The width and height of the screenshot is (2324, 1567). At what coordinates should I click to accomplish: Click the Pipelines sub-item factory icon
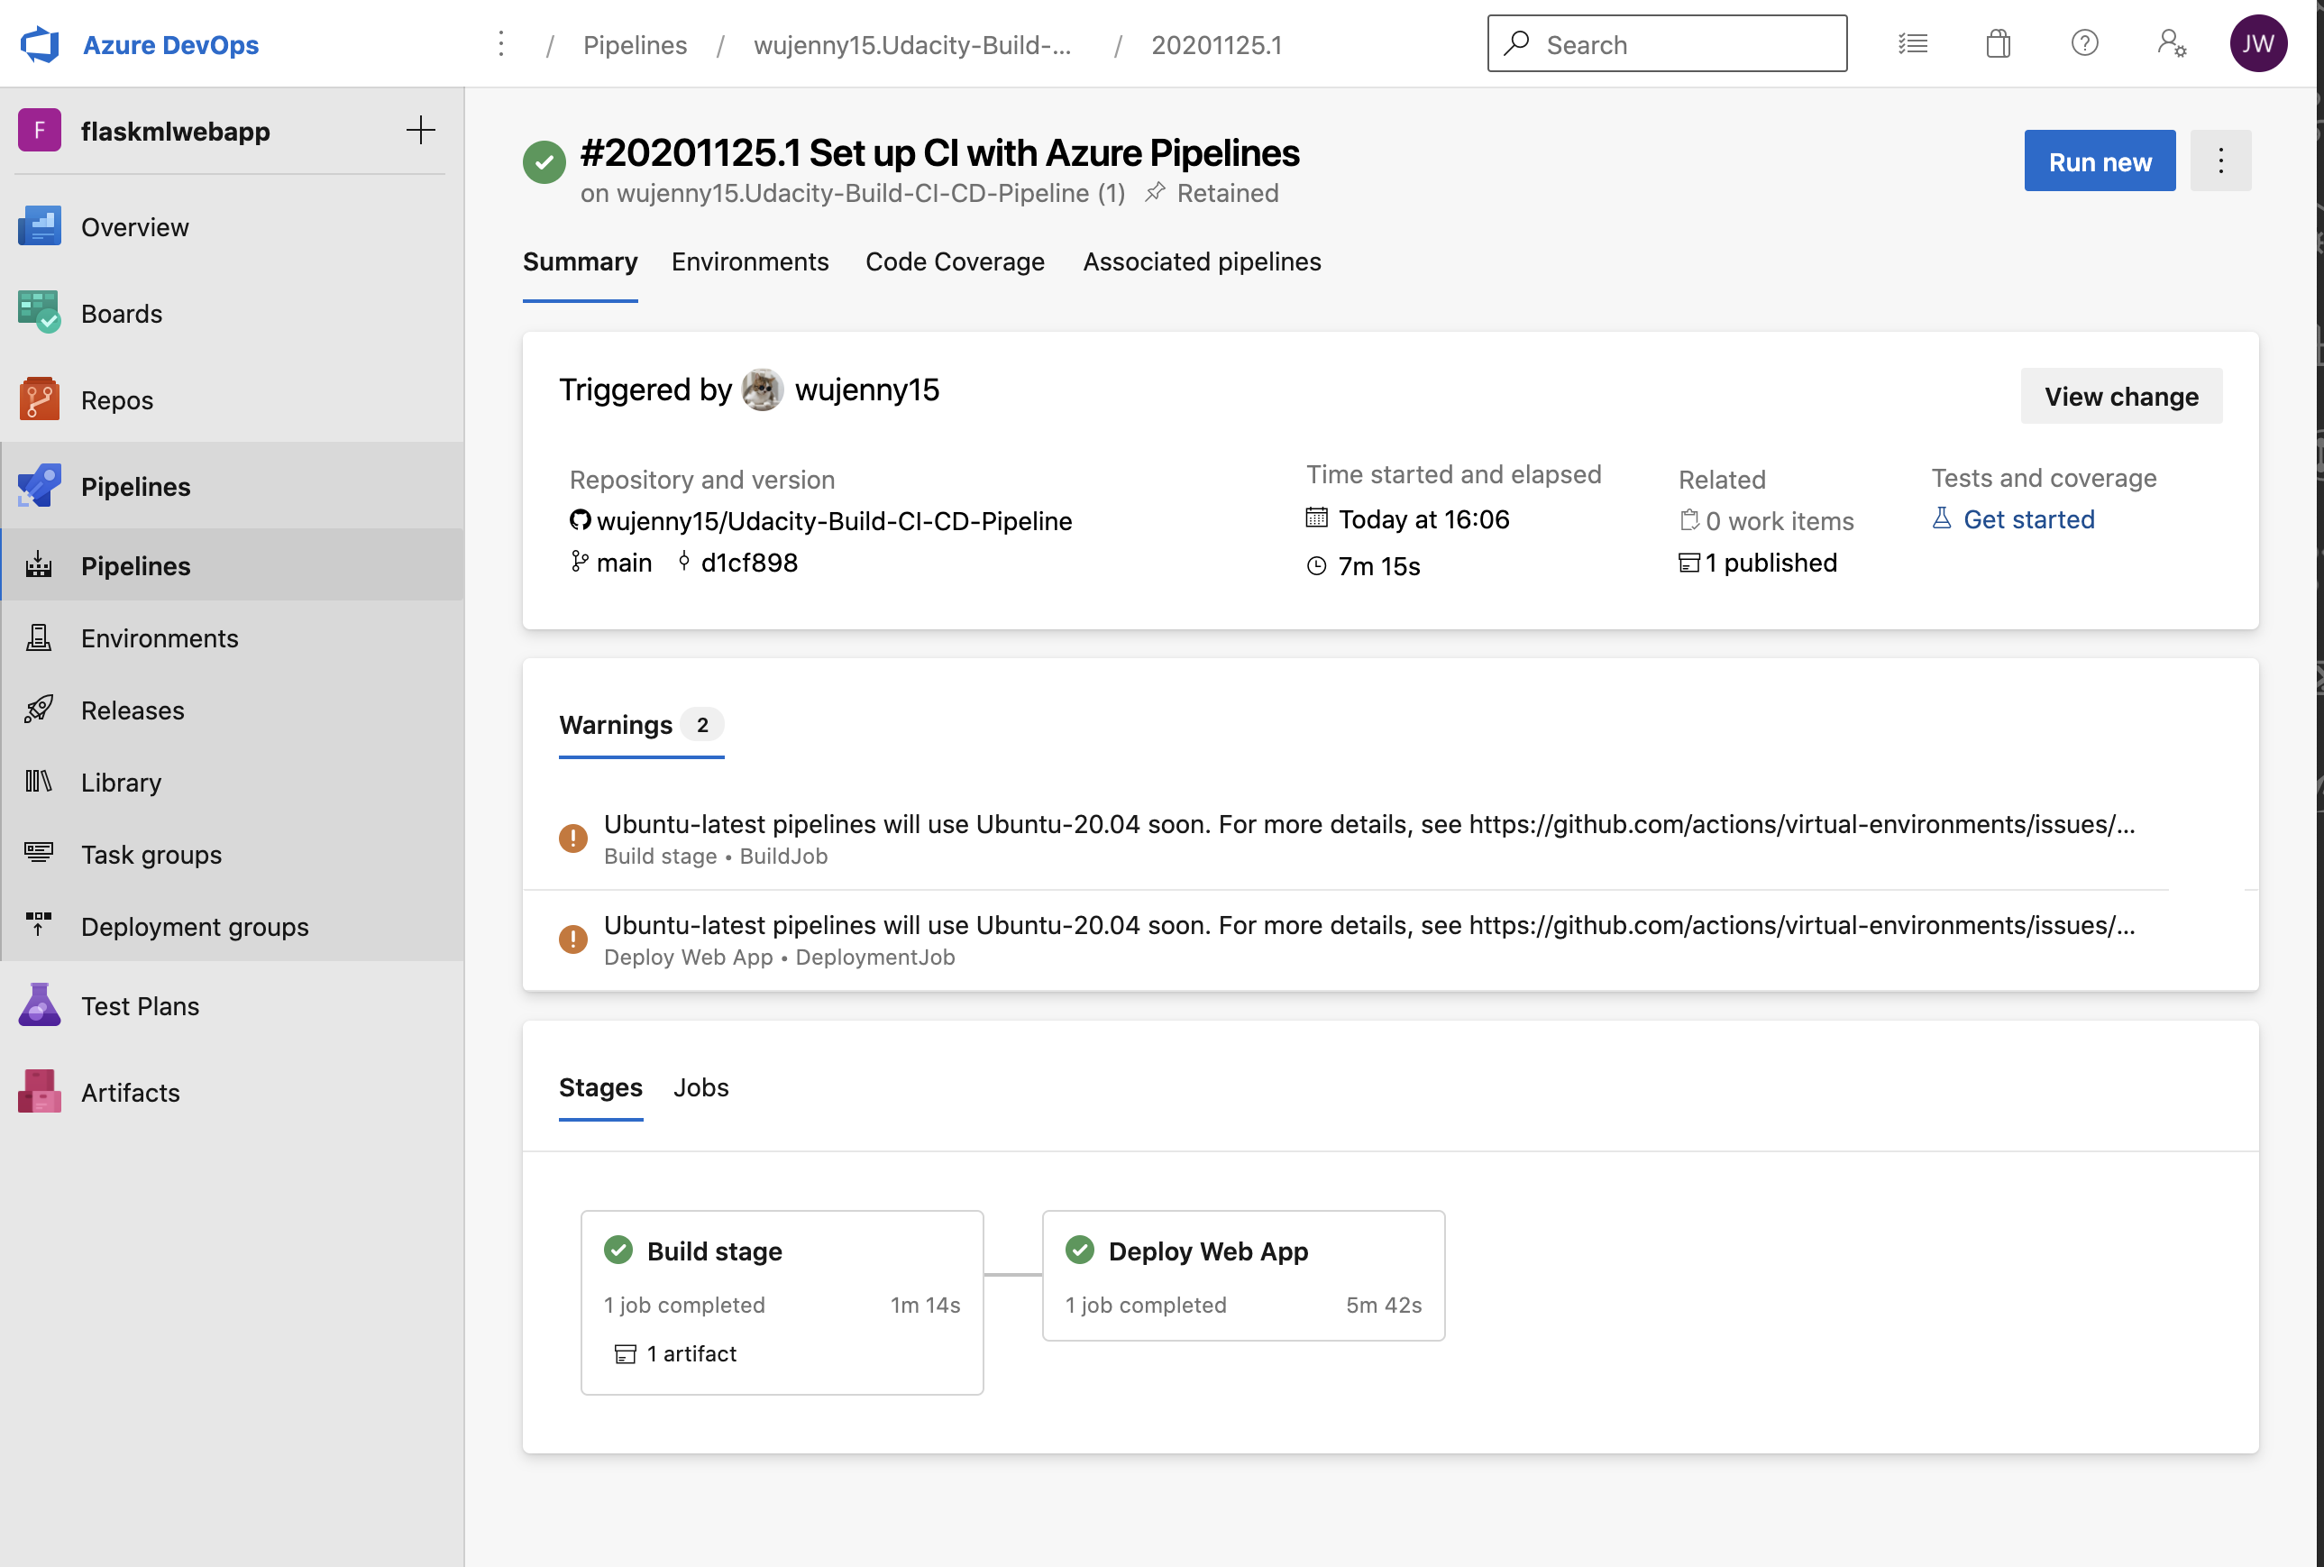pyautogui.click(x=39, y=564)
